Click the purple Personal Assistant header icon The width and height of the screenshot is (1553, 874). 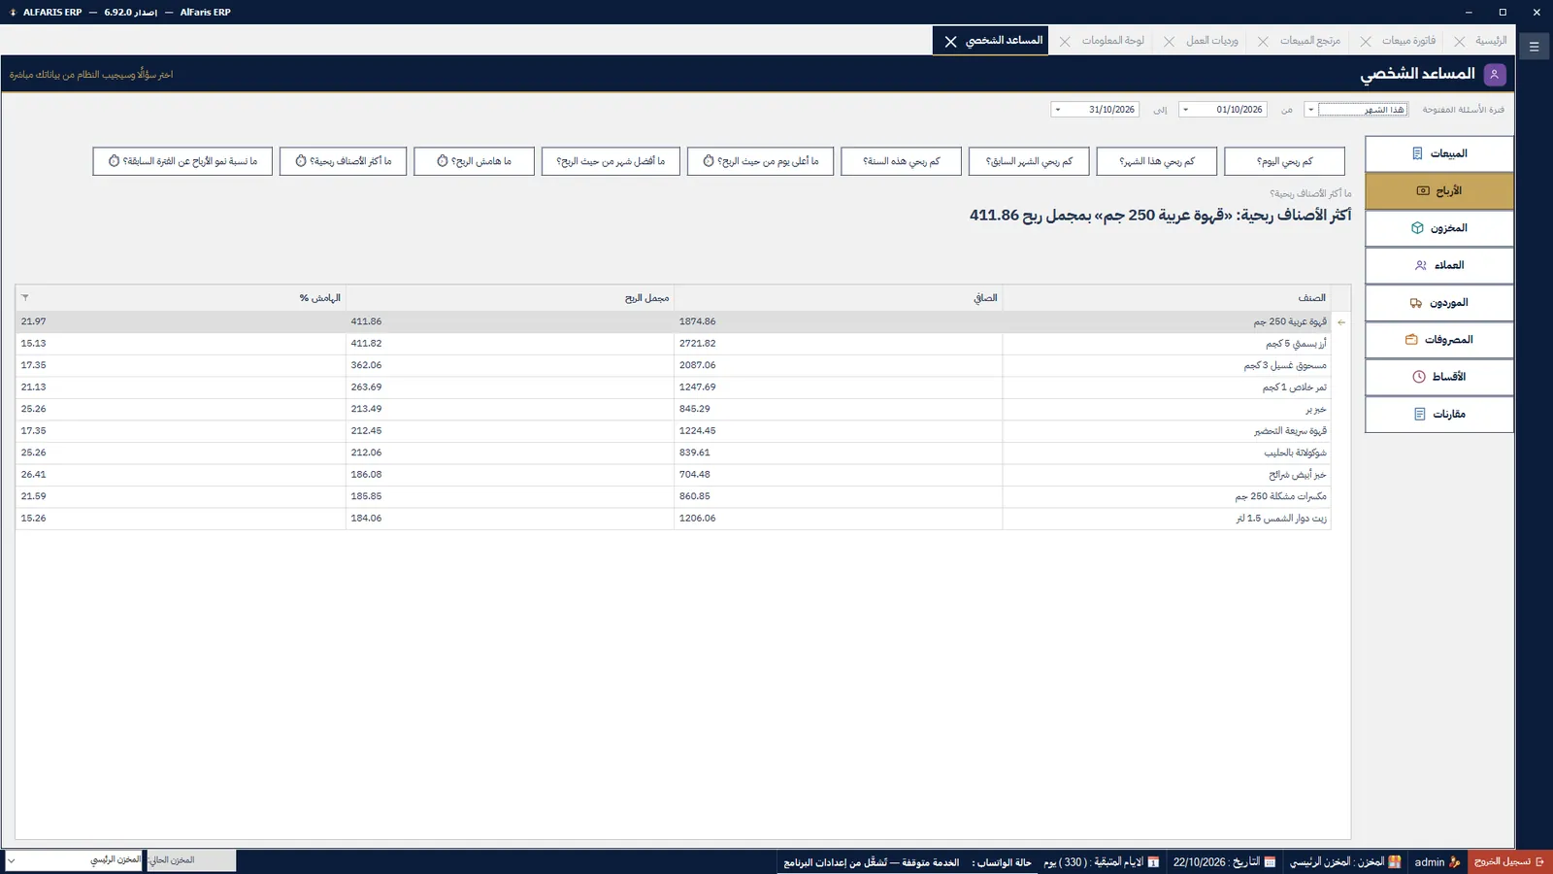[x=1495, y=74]
